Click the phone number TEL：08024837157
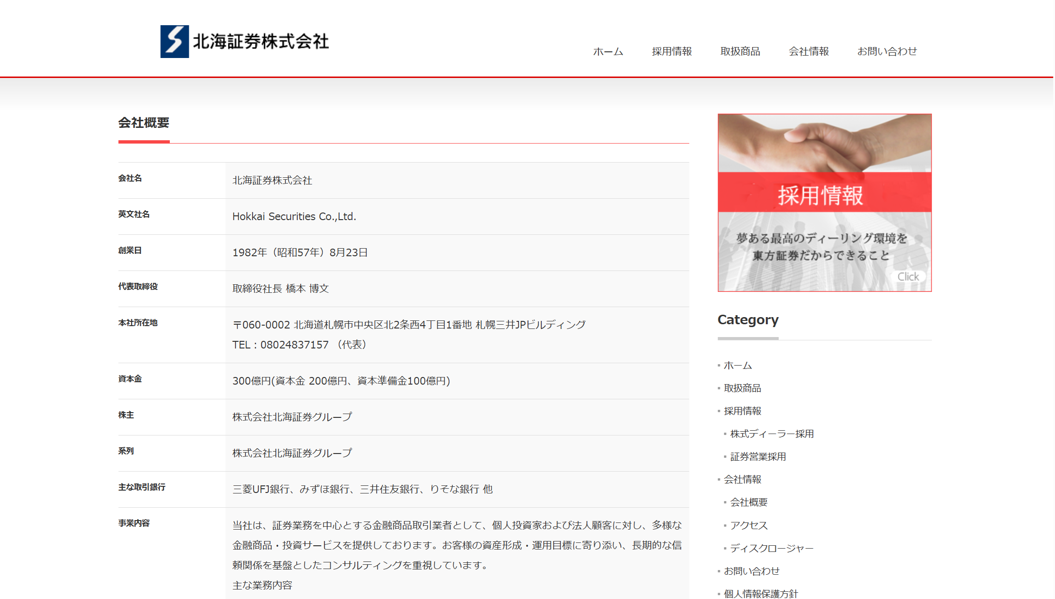 281,345
